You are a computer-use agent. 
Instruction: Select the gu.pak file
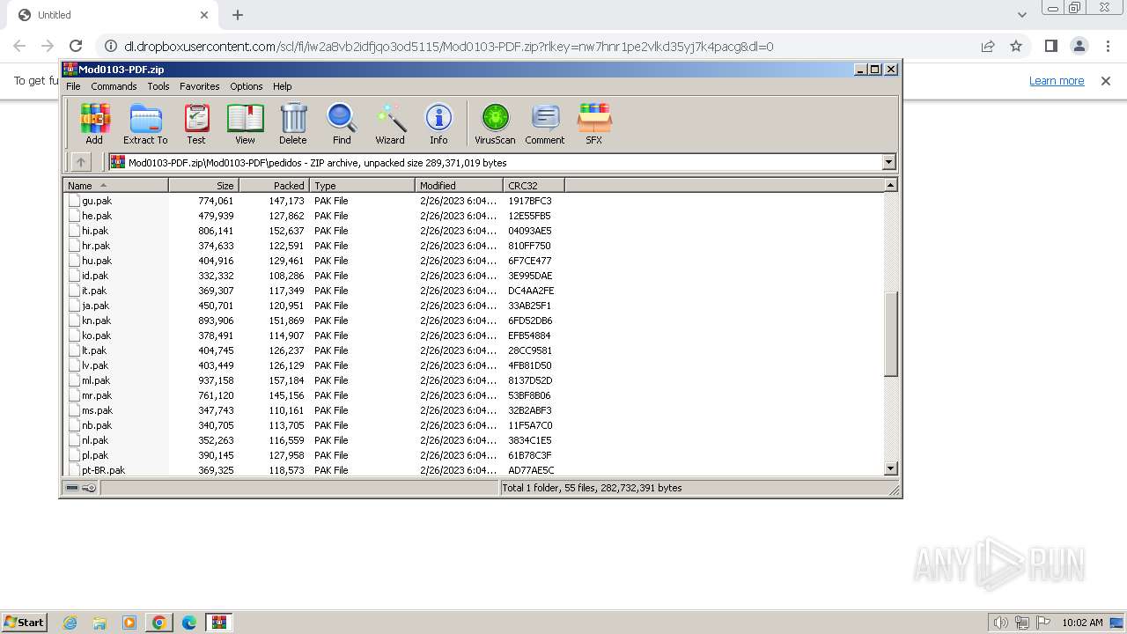click(97, 201)
